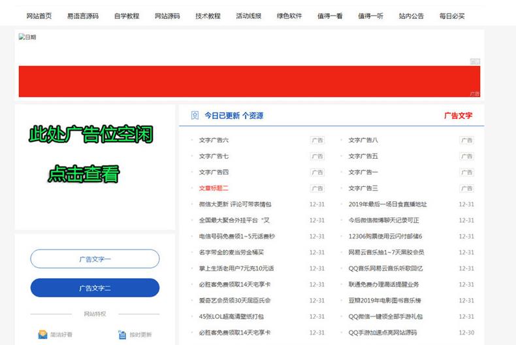Click the red 广告文字 link
516x345 pixels.
click(x=458, y=116)
